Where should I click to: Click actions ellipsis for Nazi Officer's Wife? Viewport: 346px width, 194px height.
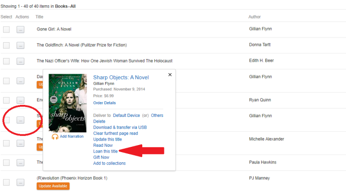[x=20, y=61]
